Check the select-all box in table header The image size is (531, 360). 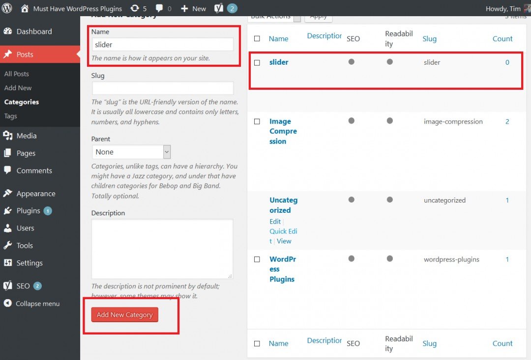point(257,38)
